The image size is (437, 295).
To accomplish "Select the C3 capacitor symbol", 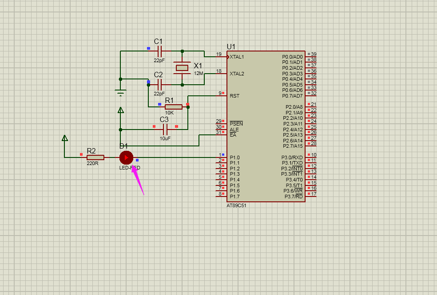I will click(x=165, y=130).
